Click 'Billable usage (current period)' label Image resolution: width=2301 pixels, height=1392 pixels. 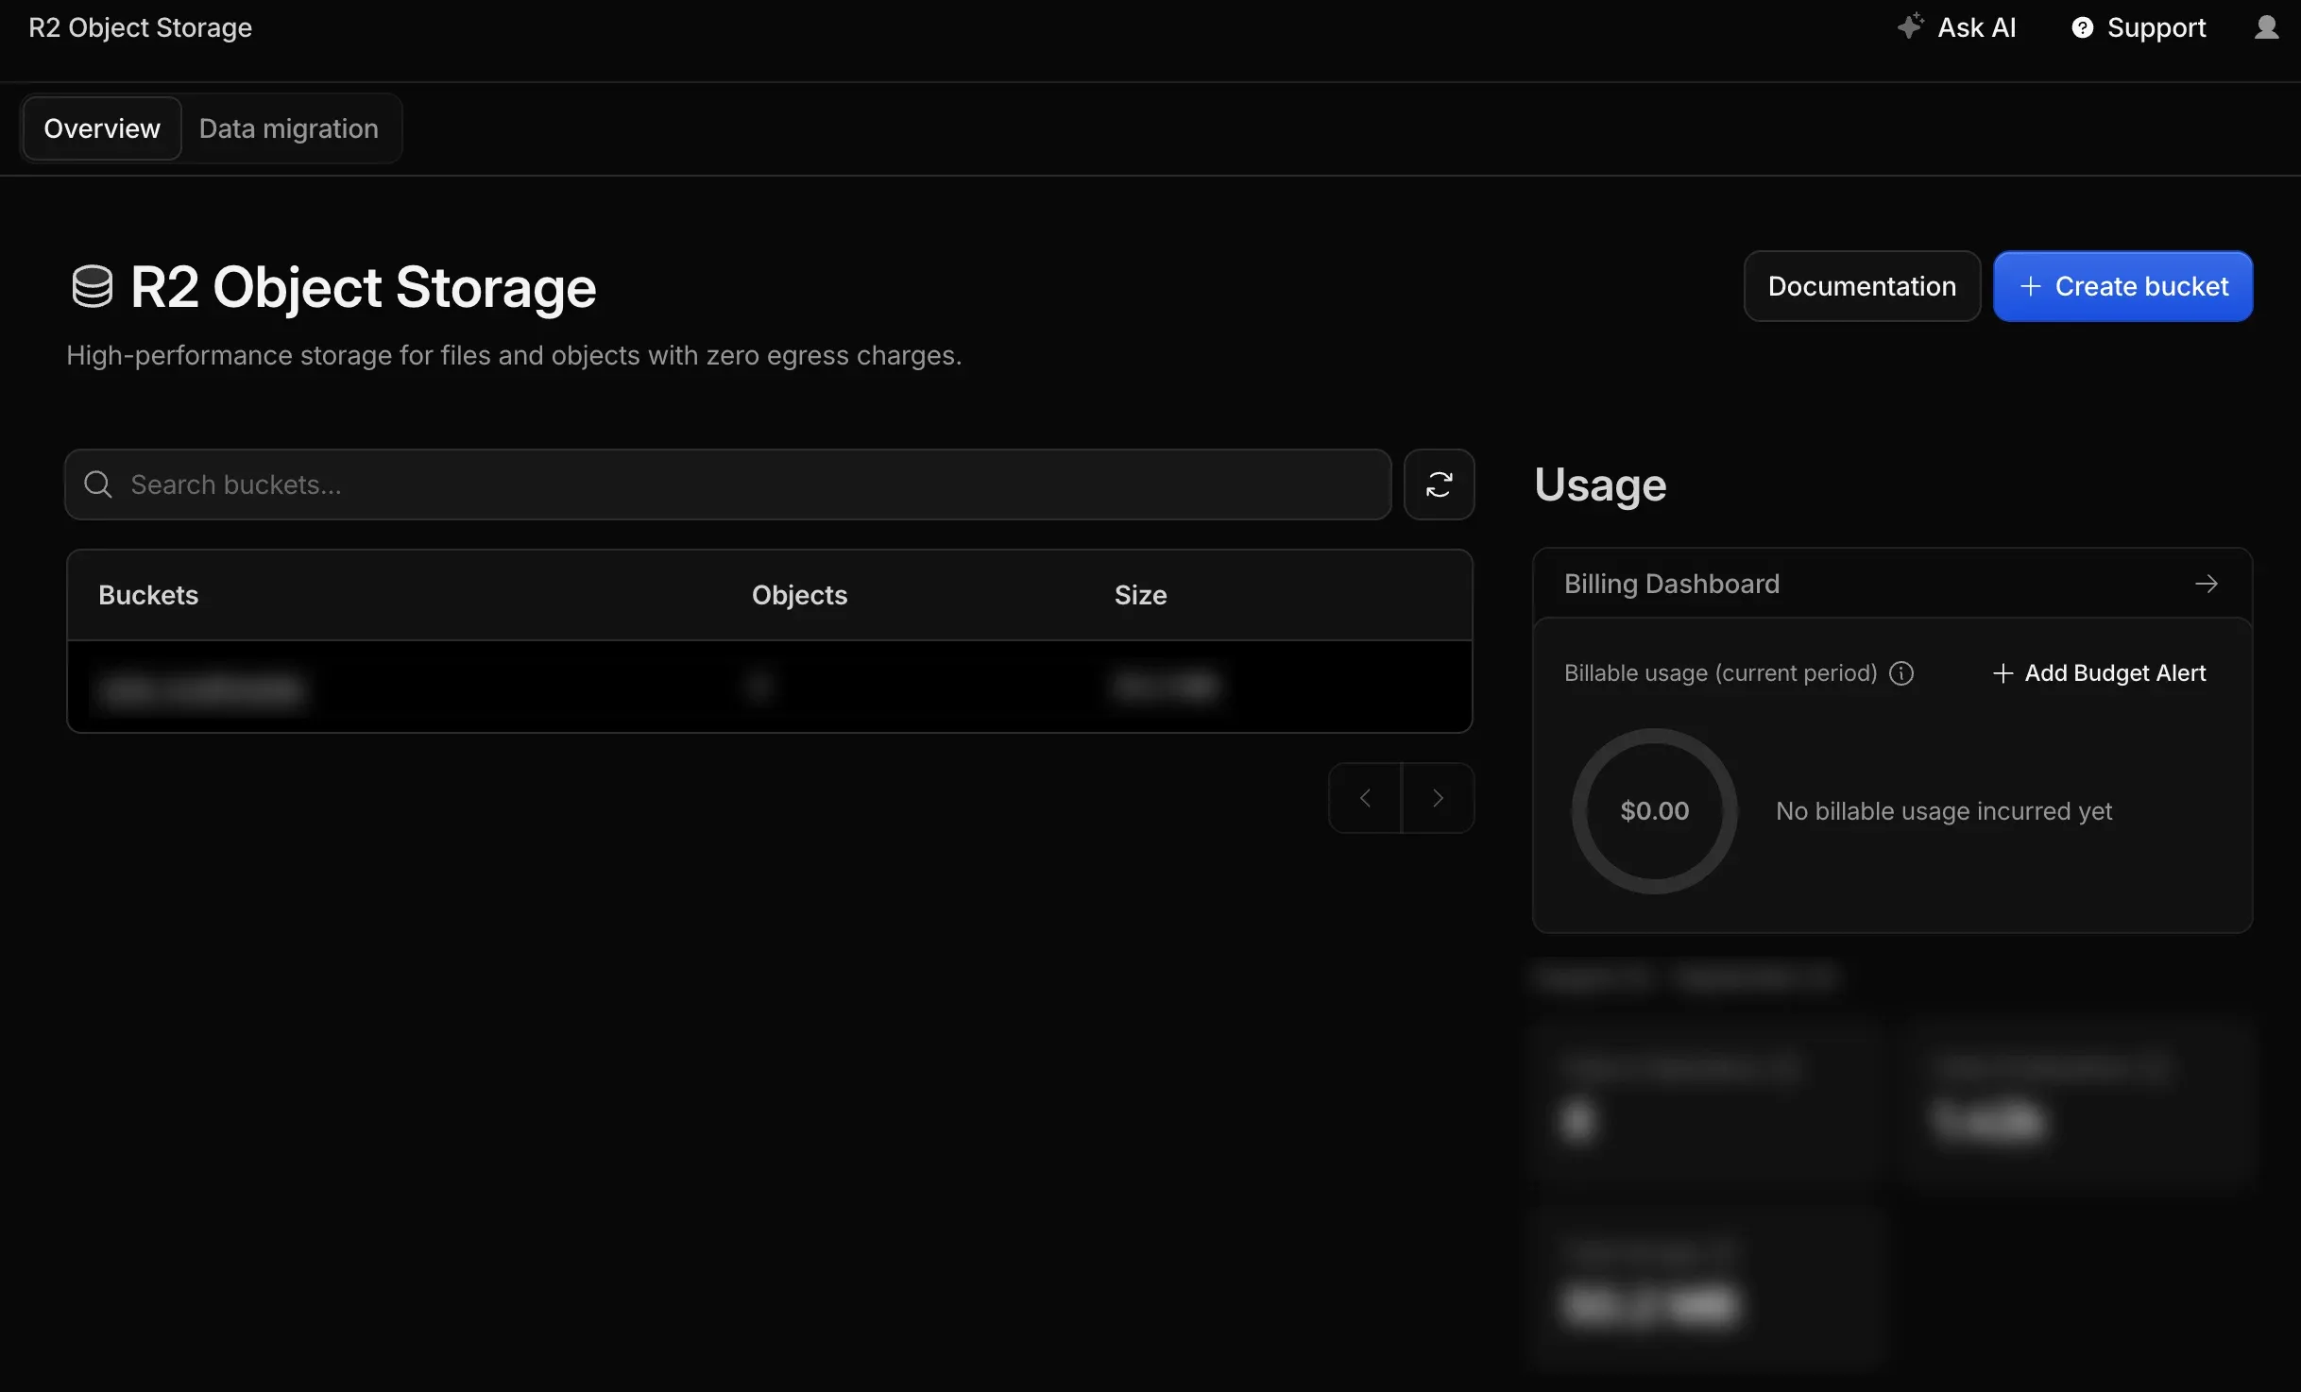[1720, 673]
